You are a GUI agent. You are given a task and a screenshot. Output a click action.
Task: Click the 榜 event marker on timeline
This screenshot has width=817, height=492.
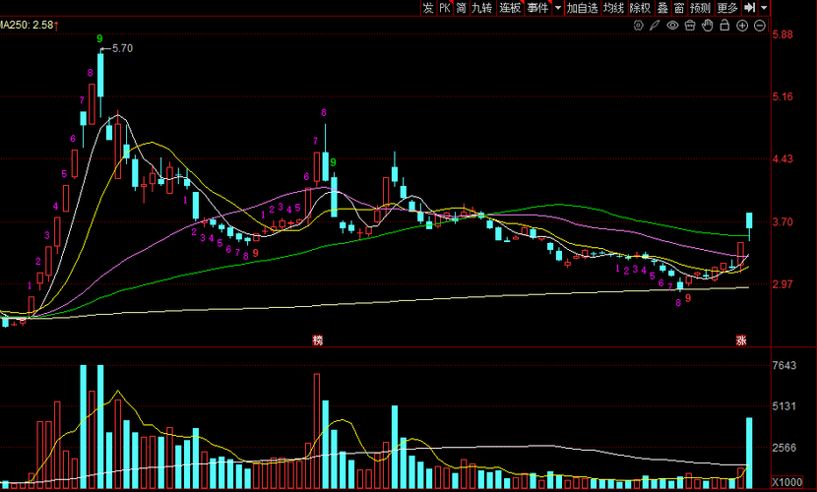[318, 340]
